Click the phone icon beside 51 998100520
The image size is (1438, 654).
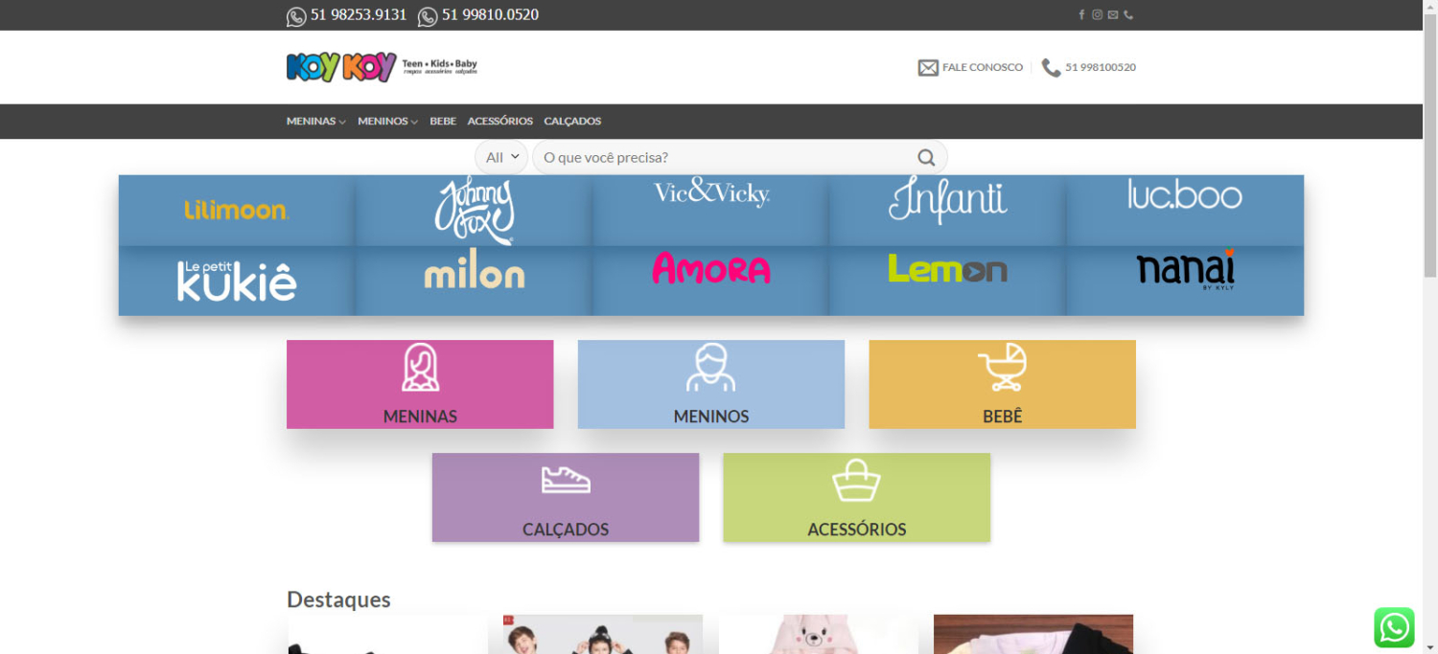1052,68
